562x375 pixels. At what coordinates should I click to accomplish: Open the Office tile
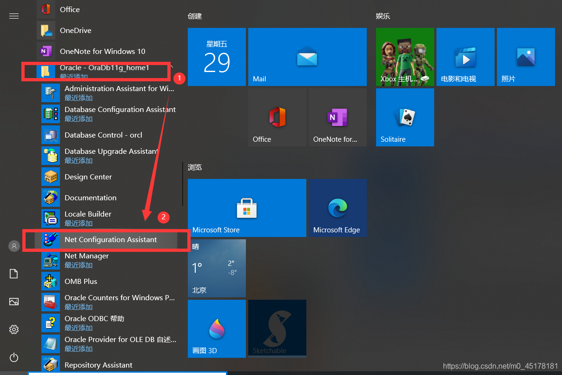277,117
